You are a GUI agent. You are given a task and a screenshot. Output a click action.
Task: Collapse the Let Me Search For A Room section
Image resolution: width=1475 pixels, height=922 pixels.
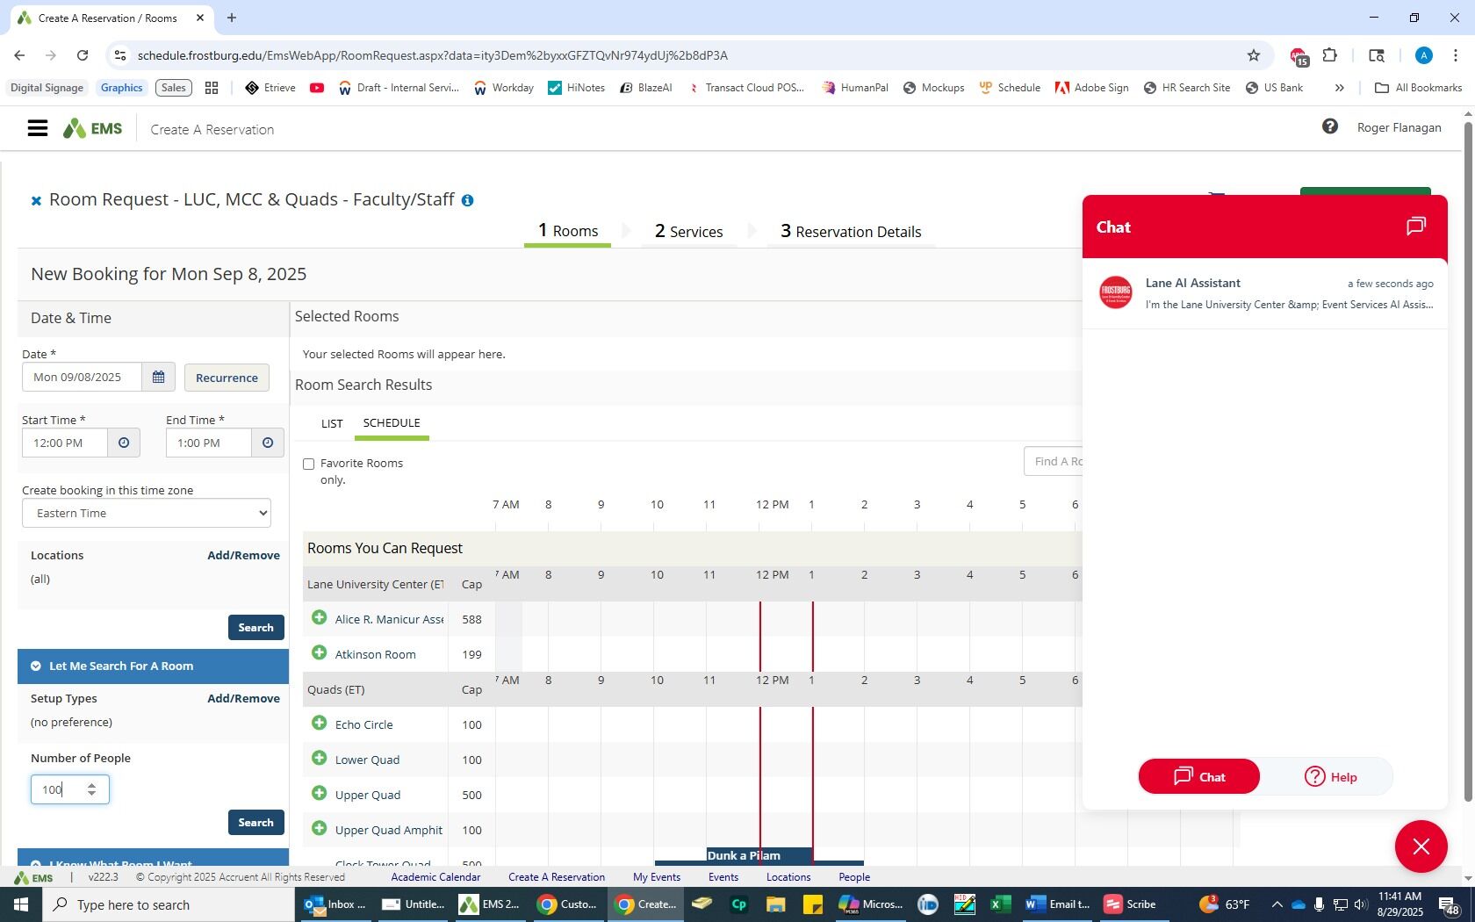[x=36, y=666]
